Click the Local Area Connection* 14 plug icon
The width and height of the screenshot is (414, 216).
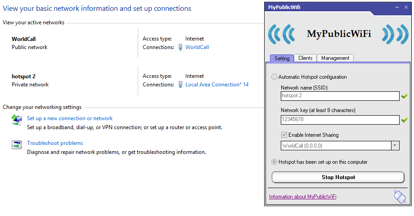click(x=180, y=85)
